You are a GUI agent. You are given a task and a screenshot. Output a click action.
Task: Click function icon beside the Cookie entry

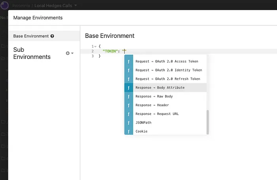[x=129, y=131]
